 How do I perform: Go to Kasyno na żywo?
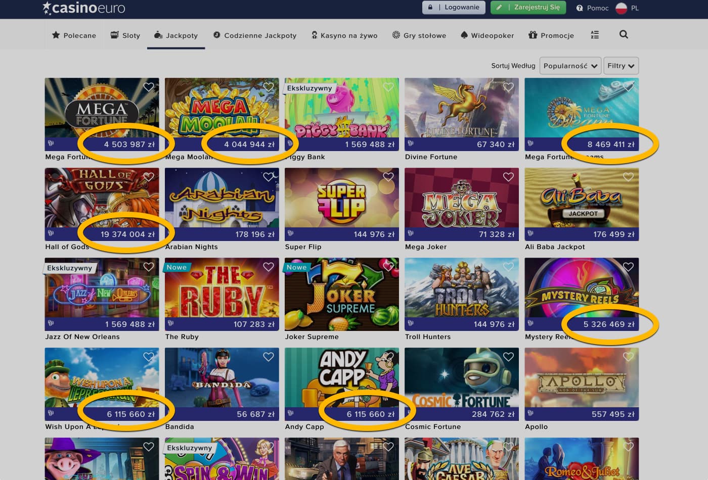(x=344, y=35)
